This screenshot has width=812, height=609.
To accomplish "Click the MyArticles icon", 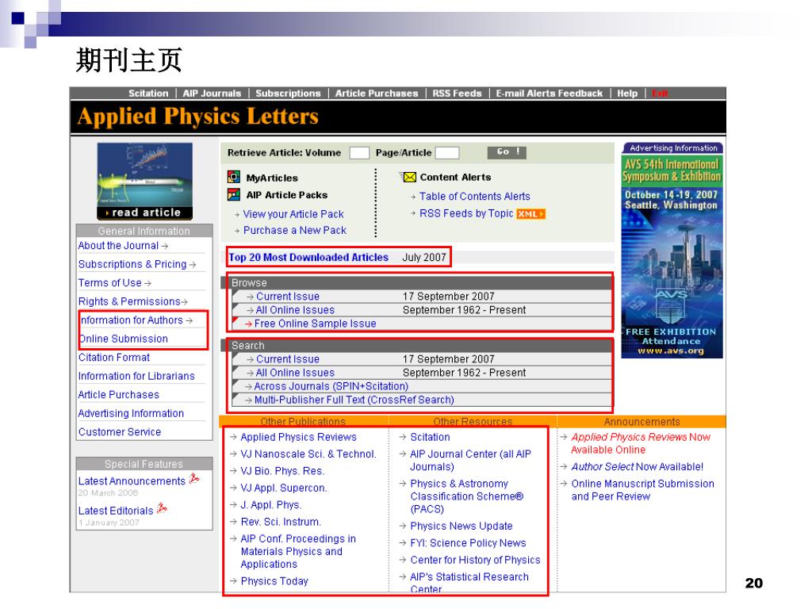I will pyautogui.click(x=234, y=177).
